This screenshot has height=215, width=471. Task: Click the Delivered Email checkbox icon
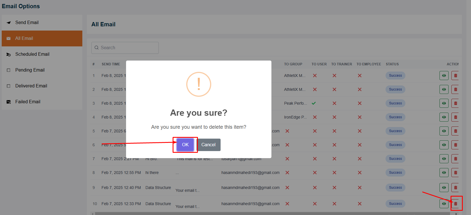(9, 86)
